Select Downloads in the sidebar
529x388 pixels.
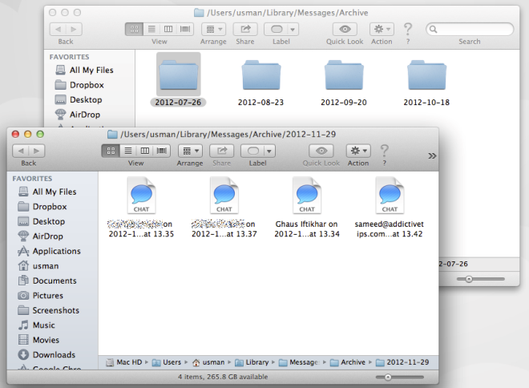coord(54,354)
